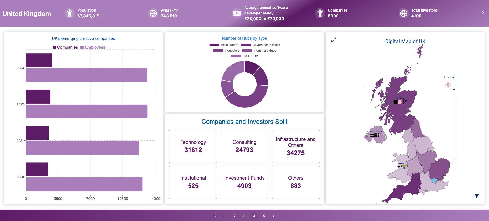Open the Technology companies card
Viewport: 489px width, 221px height.
(193, 146)
